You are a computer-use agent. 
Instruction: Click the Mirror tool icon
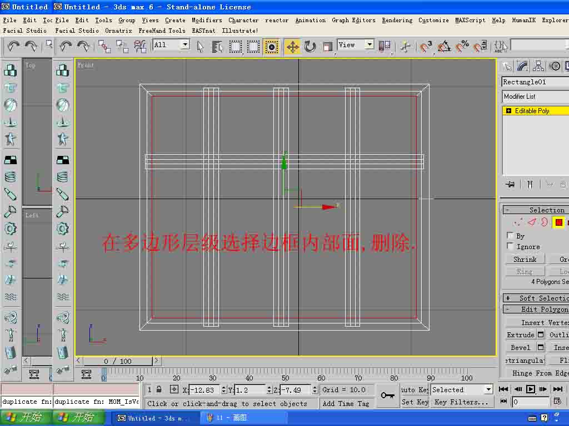[385, 47]
